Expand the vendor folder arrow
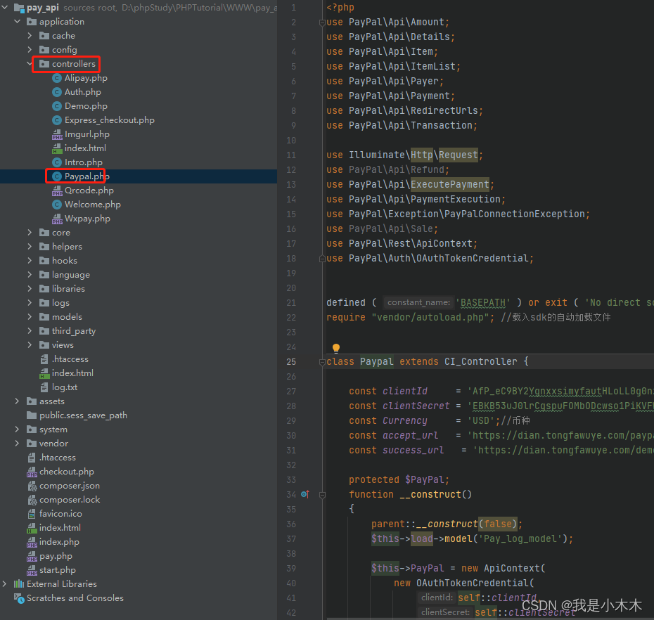 click(17, 444)
